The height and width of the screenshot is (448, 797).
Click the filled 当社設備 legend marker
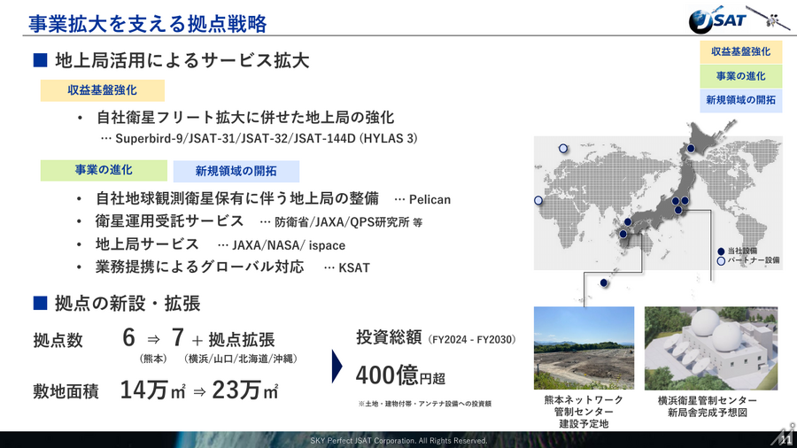721,251
